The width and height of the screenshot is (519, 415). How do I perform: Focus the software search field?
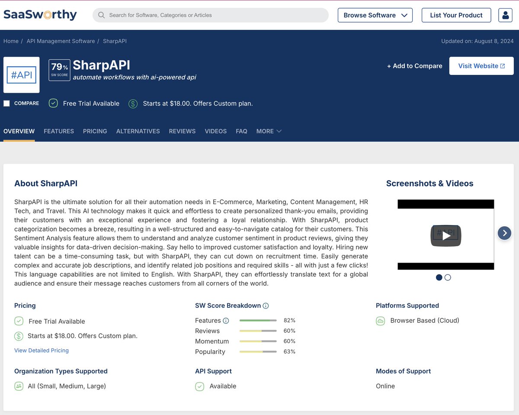(211, 15)
